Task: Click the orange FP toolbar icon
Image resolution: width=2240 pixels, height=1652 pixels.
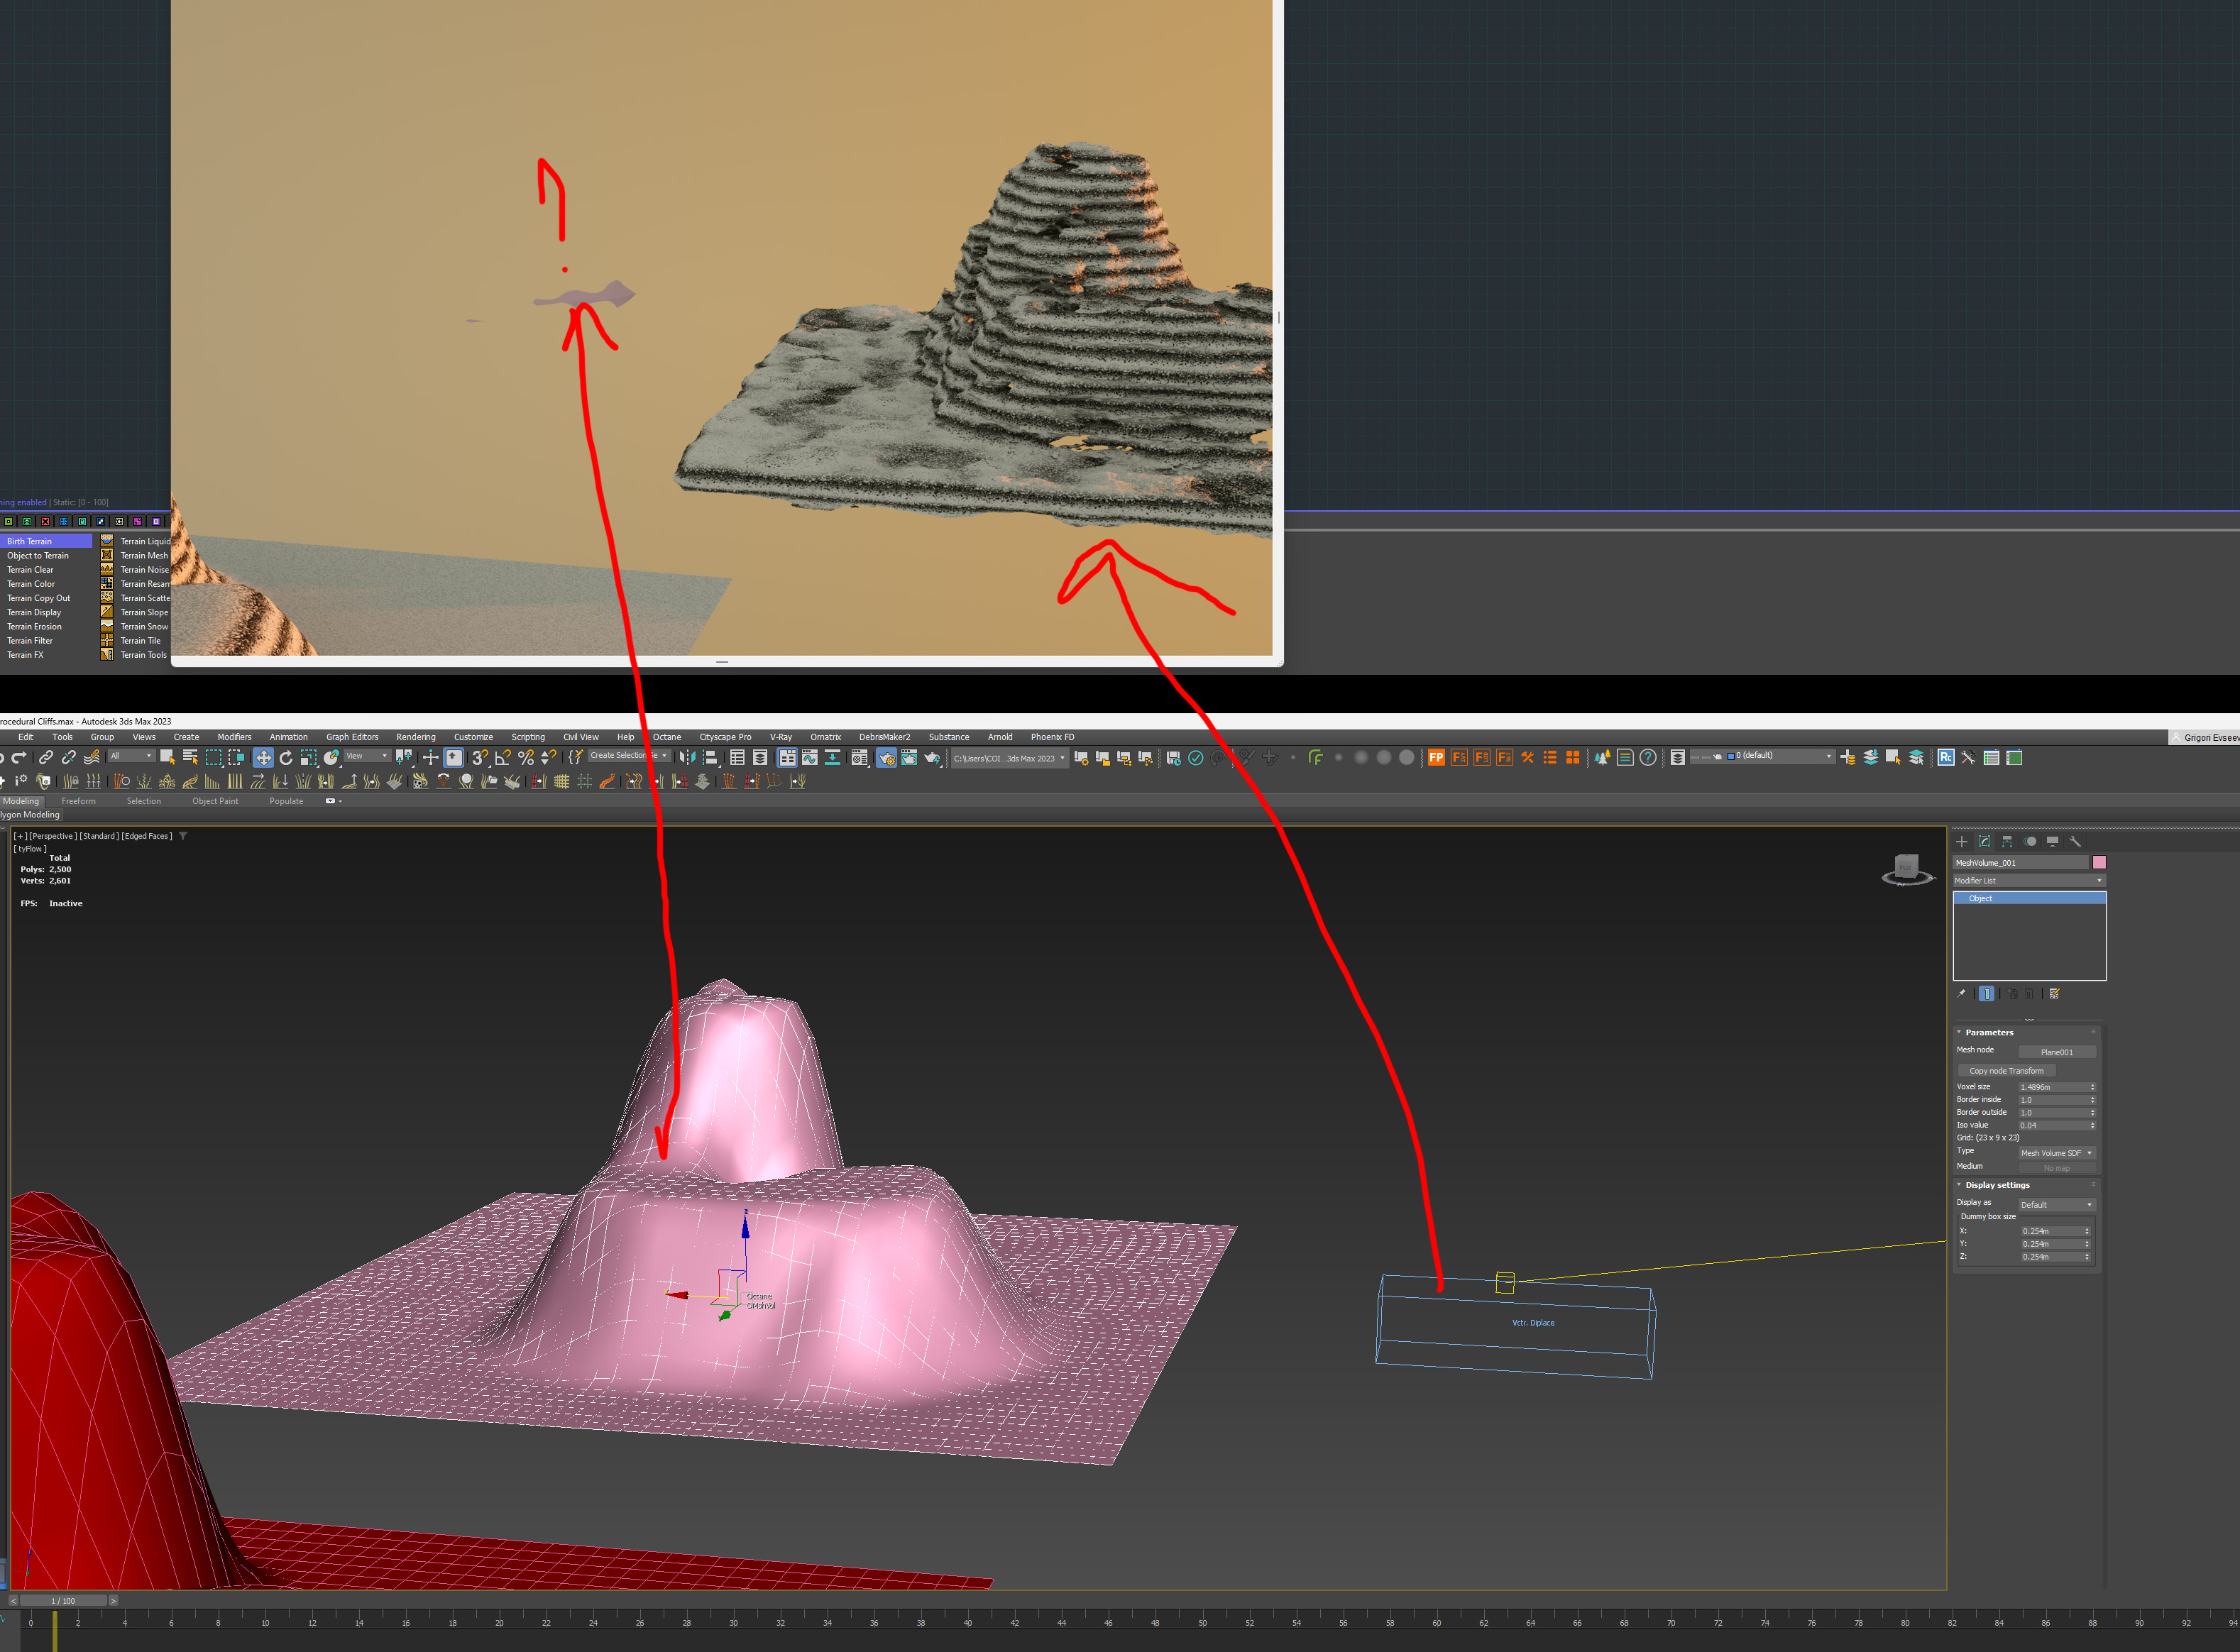Action: point(1436,758)
